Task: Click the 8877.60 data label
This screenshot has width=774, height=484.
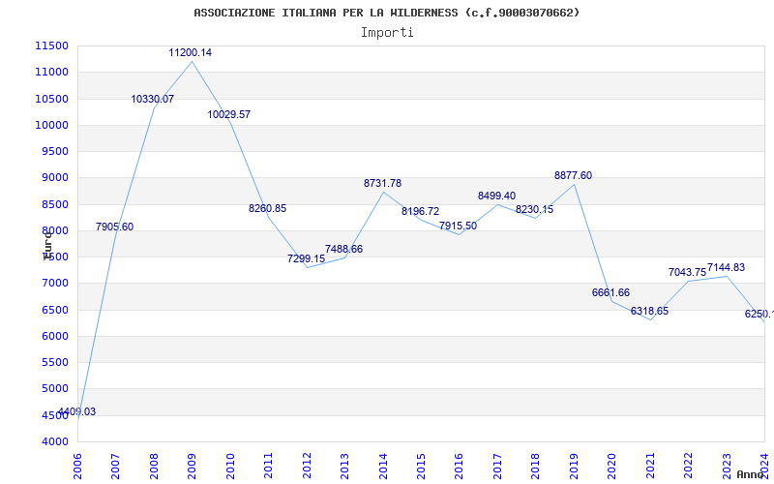Action: [573, 176]
